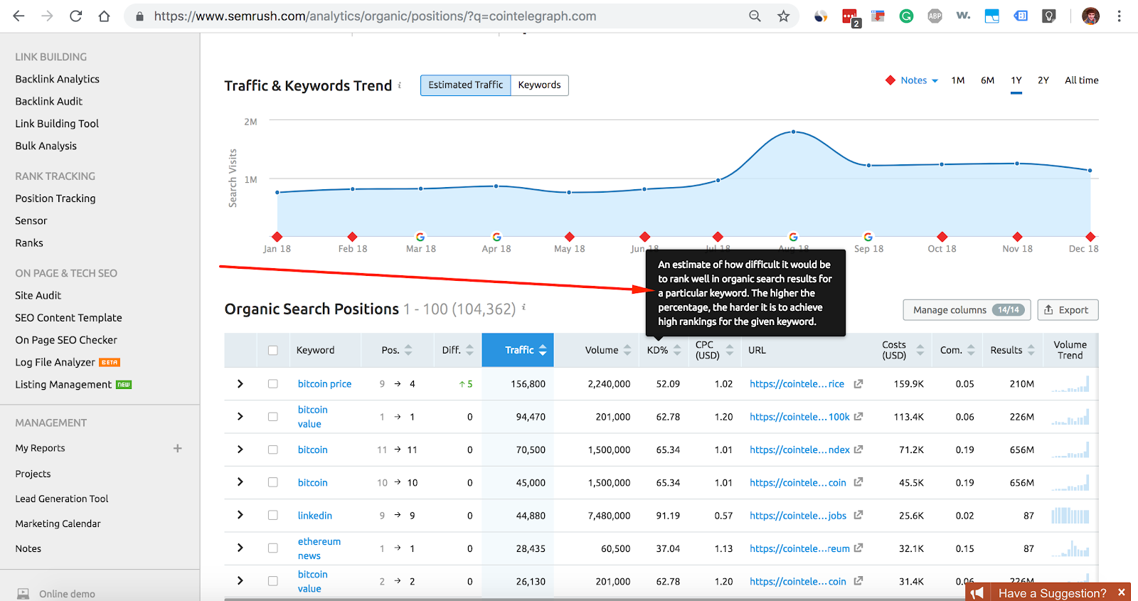Open Position Tracking in sidebar

[x=55, y=198]
